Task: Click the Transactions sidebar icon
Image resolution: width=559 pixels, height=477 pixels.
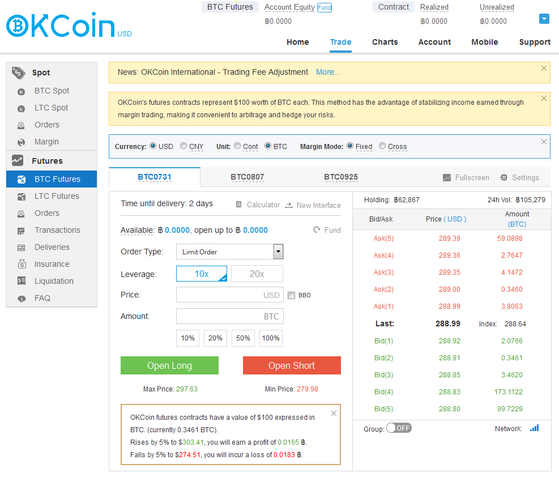Action: 22,231
